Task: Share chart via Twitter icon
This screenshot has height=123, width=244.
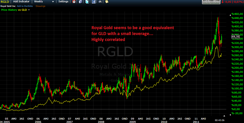Action: click(87, 2)
